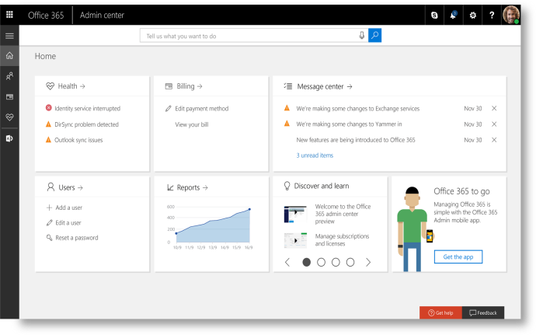Open the Billing card heading
The image size is (536, 335).
(190, 86)
